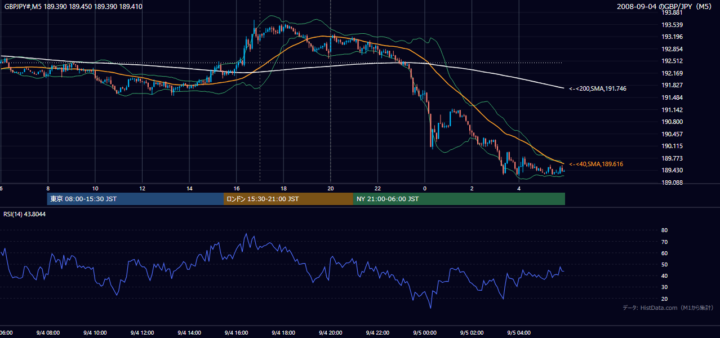Click hour label 8 under the price chart
Screen dimensions: 720x338
pos(48,189)
